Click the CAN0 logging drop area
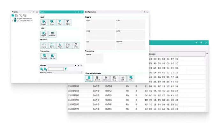The image size is (217, 123). (101, 24)
